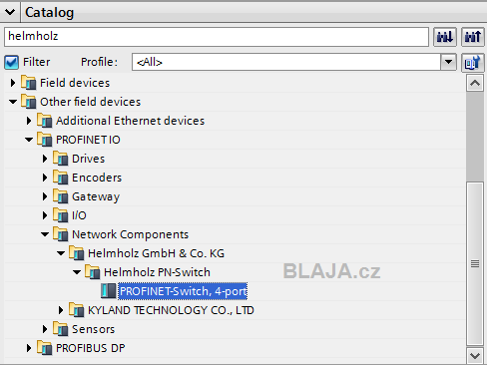Select the PROFINET-Switch 4-port device icon
Screen dimensions: 487x365
[x=109, y=291]
